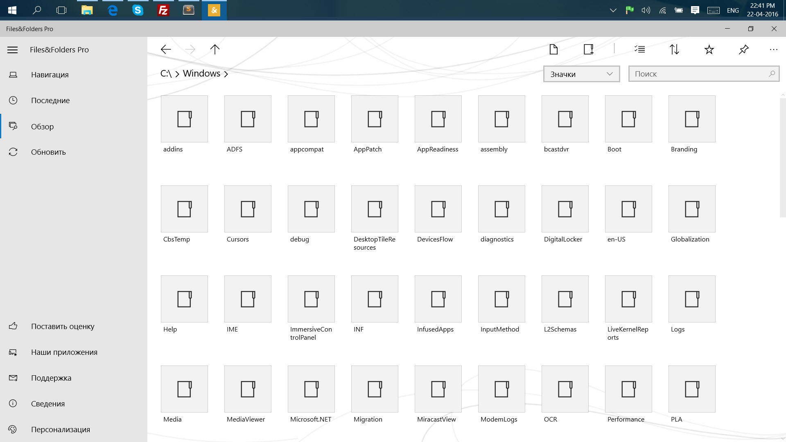Click the C:\ breadcrumb link

click(x=166, y=74)
